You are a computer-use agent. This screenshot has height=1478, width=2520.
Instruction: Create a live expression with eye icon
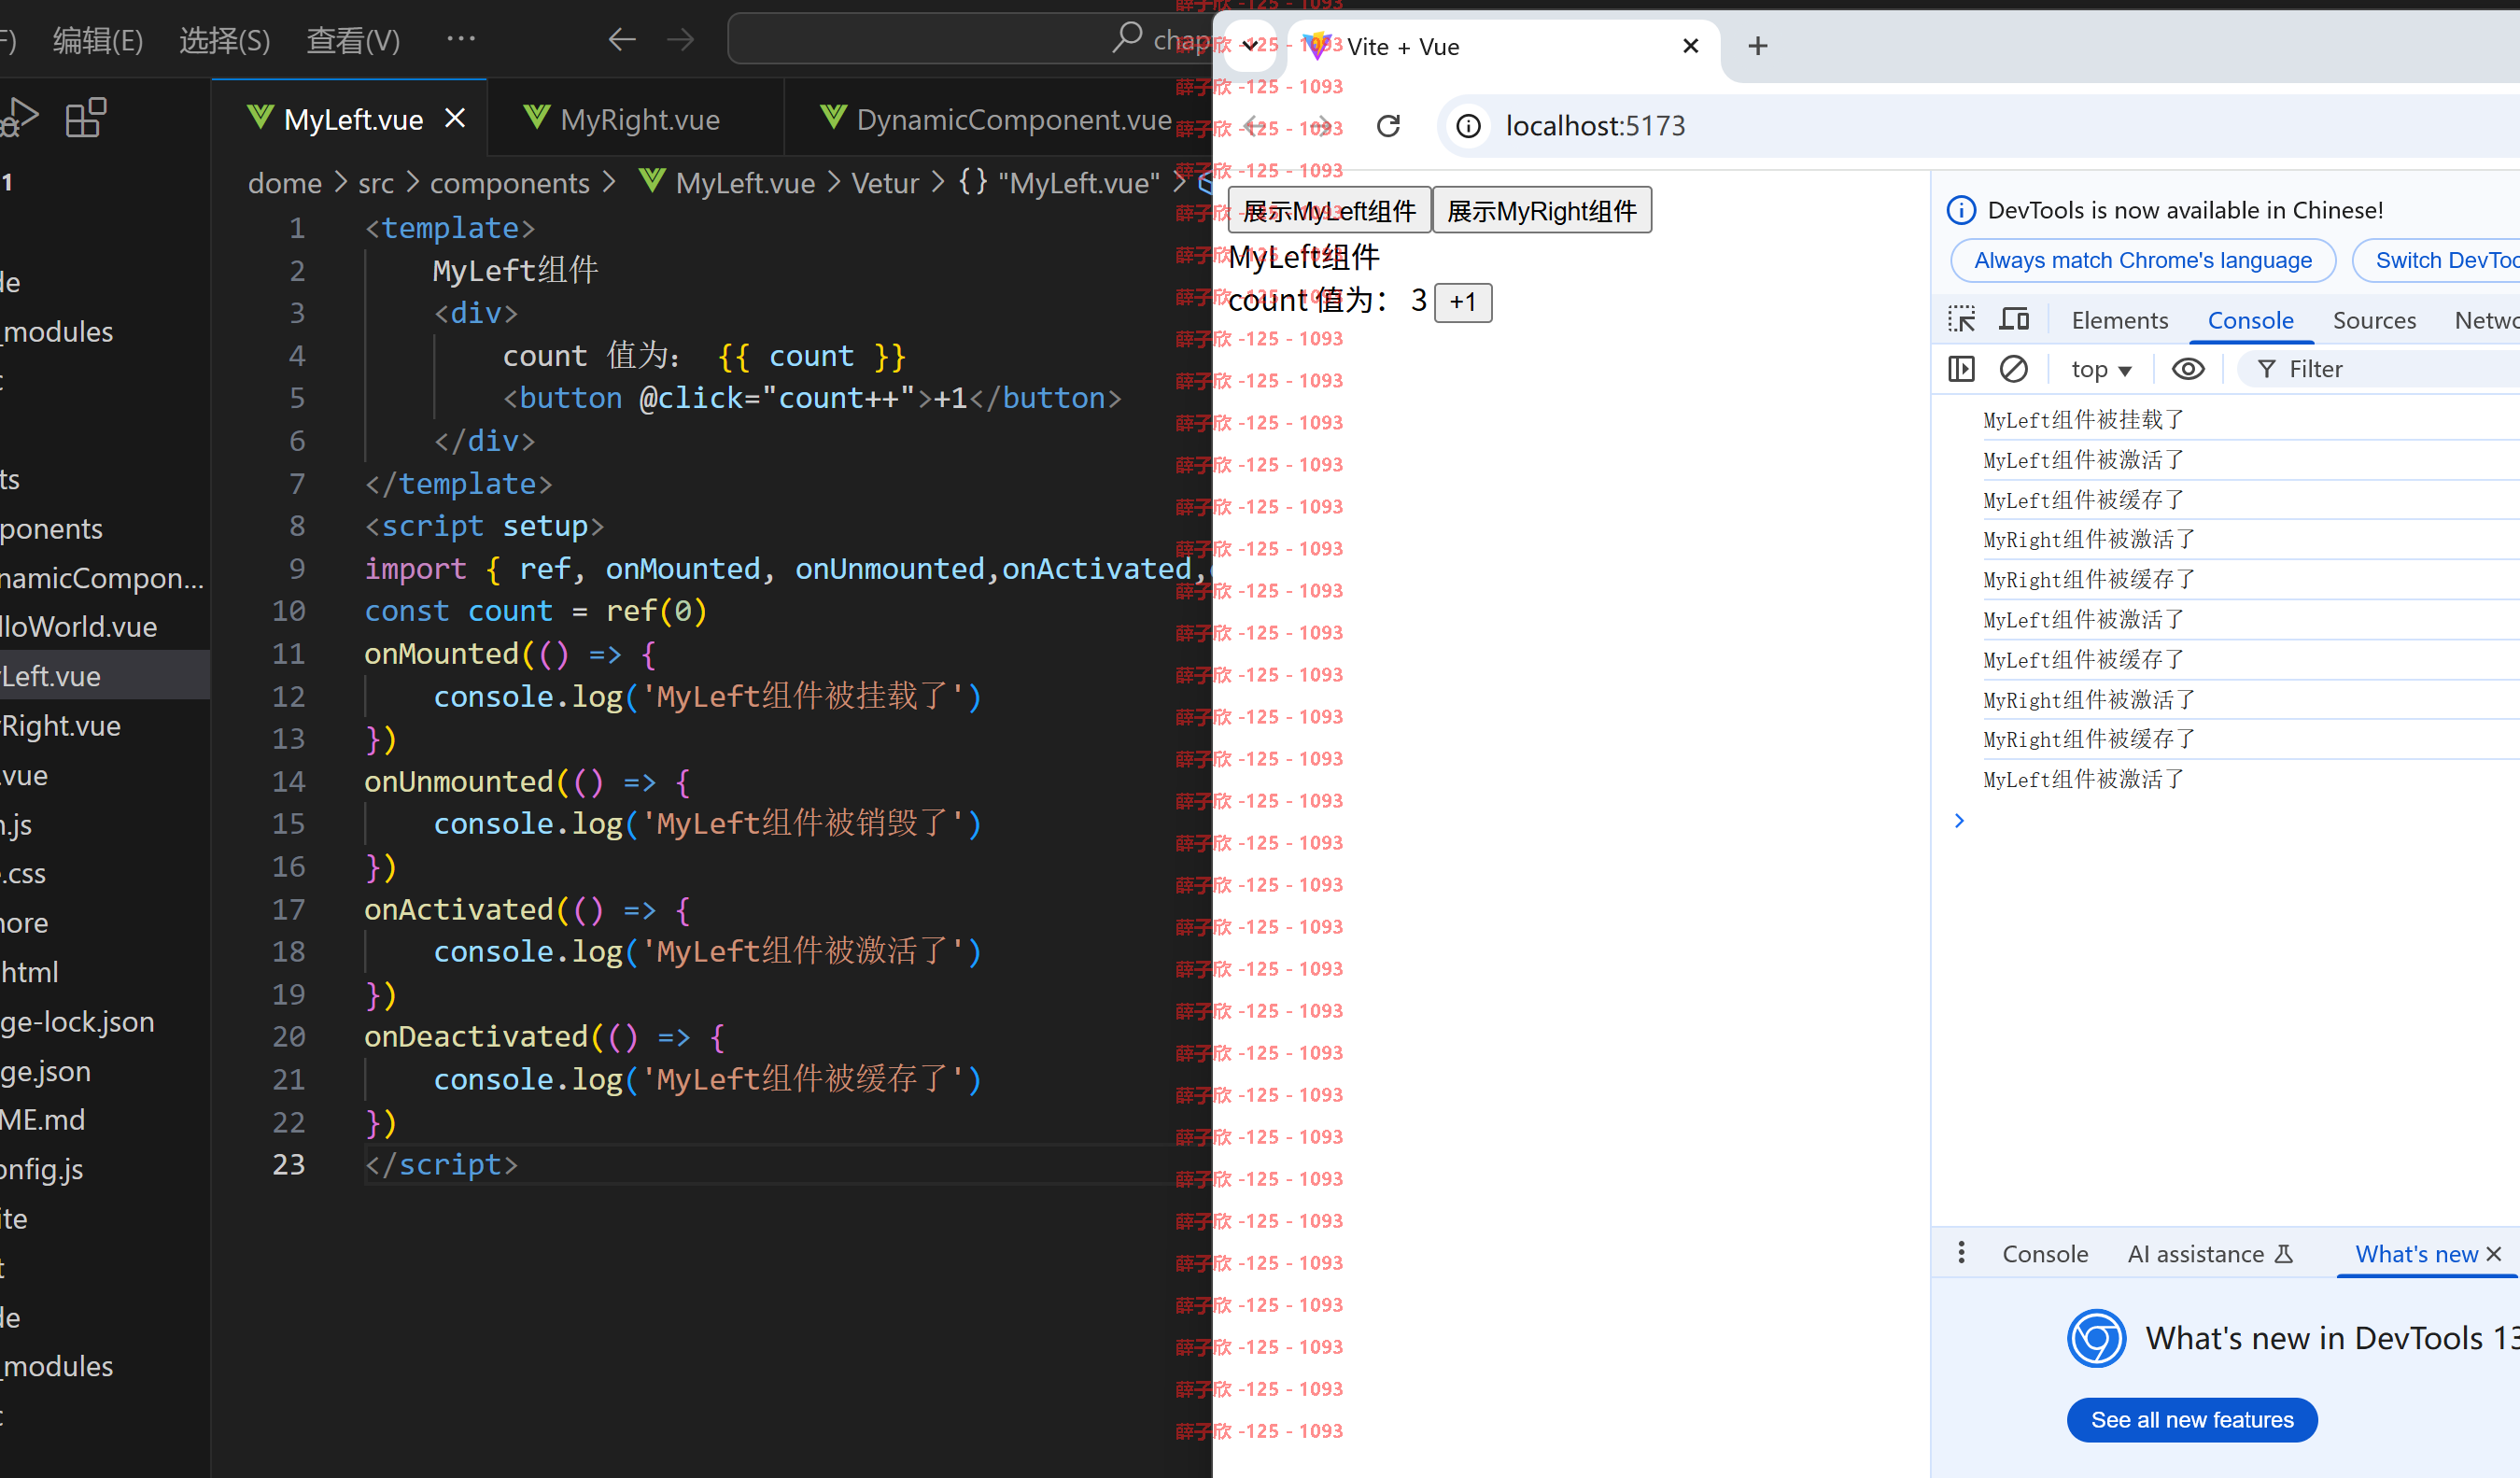point(2188,369)
